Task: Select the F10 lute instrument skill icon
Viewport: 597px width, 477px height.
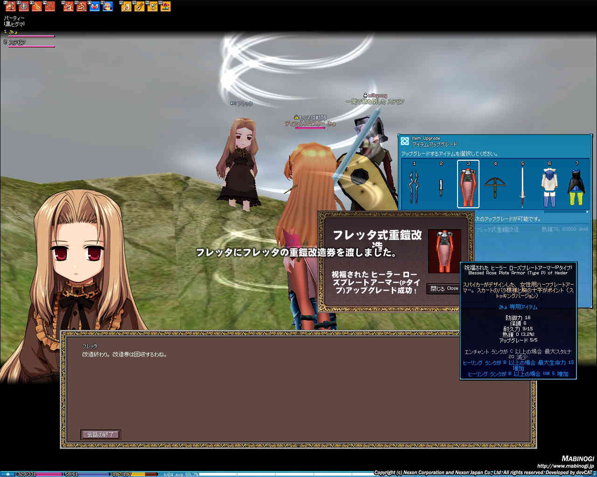Action: click(x=139, y=7)
